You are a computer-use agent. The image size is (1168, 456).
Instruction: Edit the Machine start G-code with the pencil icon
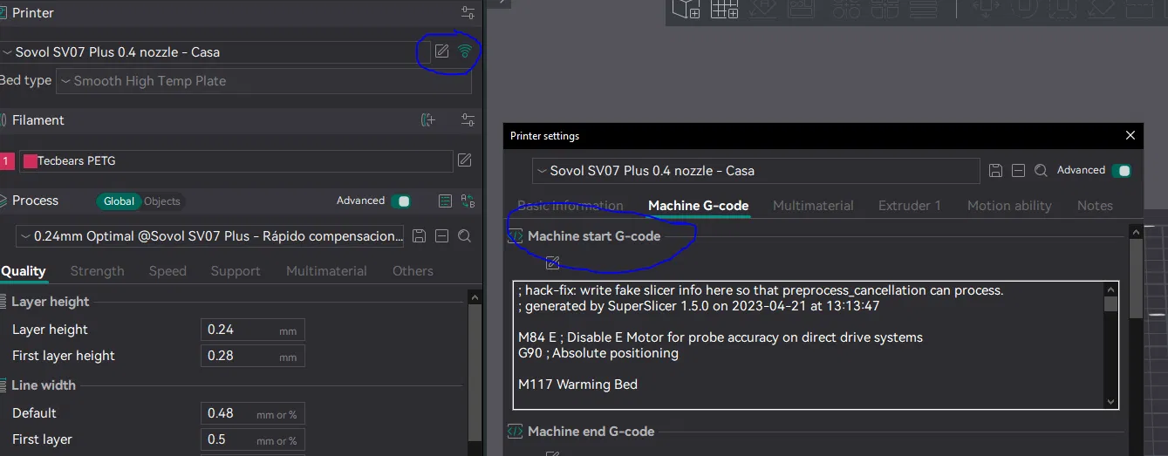click(x=552, y=262)
